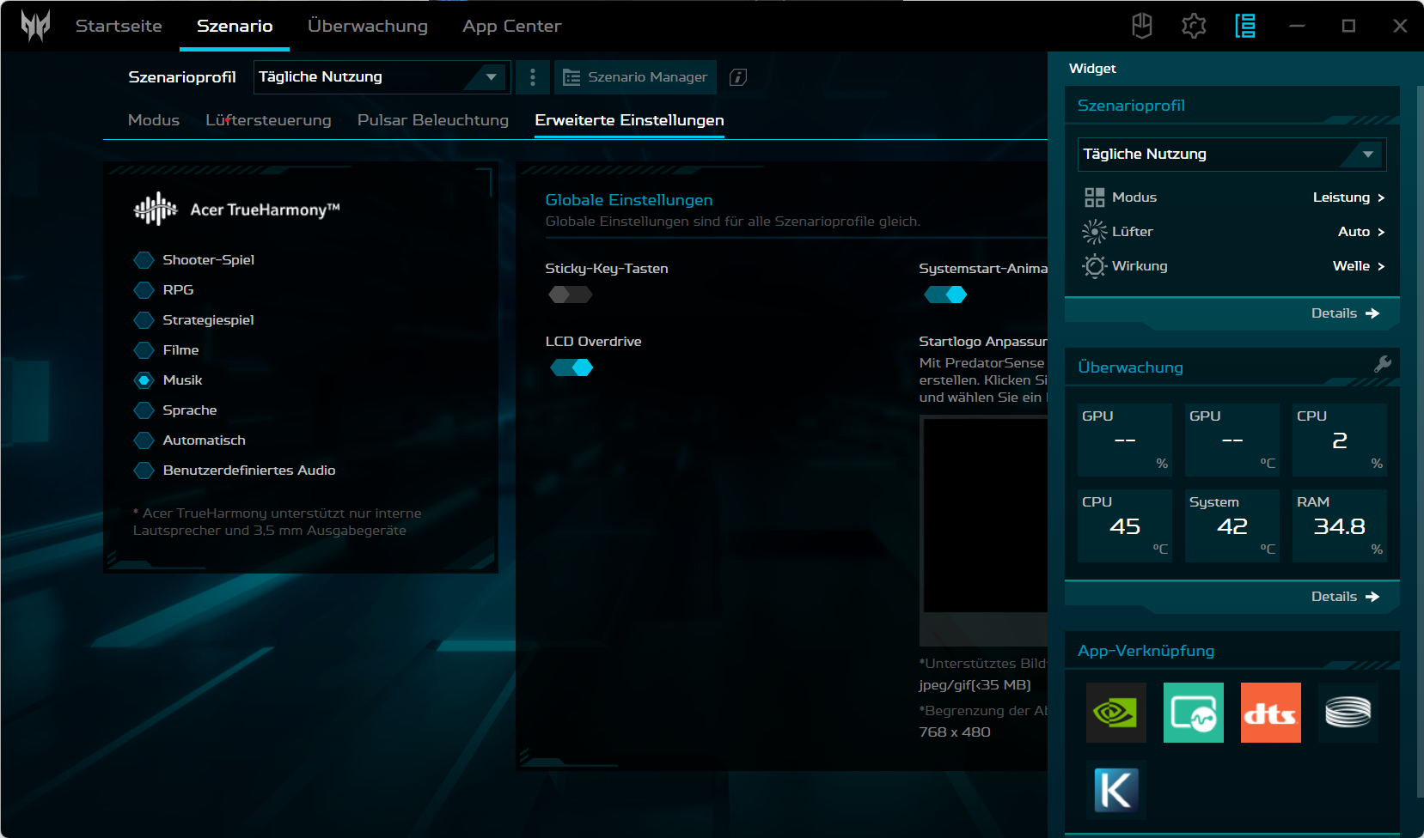The height and width of the screenshot is (838, 1424).
Task: Select Shooter-Spiel audio mode
Action: pyautogui.click(x=144, y=260)
